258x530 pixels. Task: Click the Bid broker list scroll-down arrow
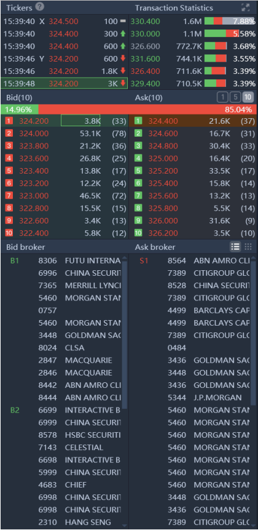125,526
